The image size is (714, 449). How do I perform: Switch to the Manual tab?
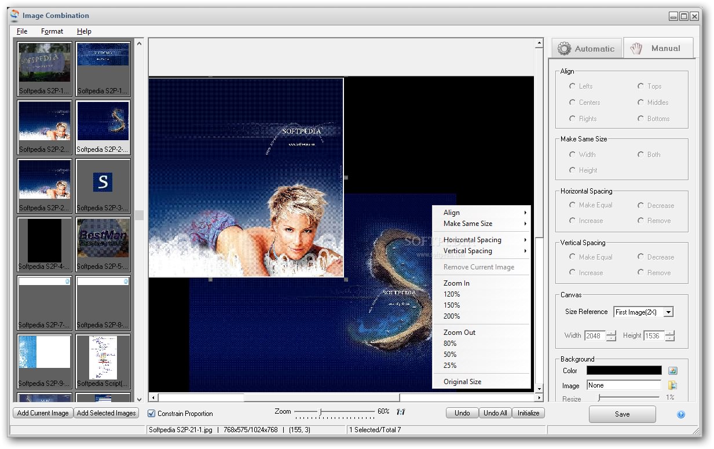coord(658,48)
